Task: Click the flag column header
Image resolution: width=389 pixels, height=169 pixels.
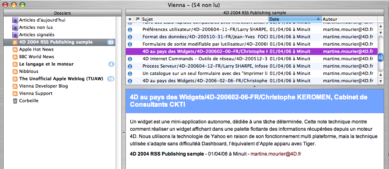Action: click(137, 19)
